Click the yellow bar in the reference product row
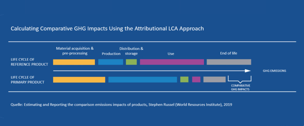Screen dimensions: 304x126 [74, 62]
